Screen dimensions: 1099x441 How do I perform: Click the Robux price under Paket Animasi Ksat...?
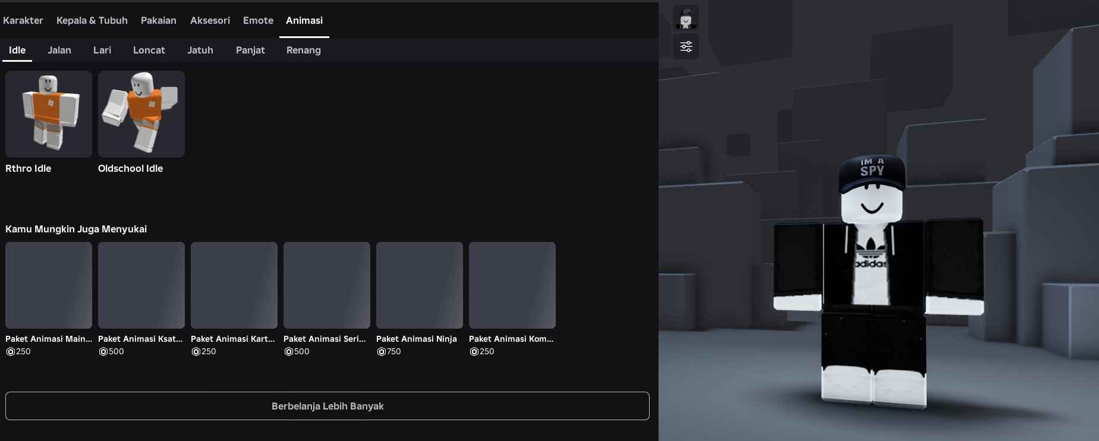(111, 351)
